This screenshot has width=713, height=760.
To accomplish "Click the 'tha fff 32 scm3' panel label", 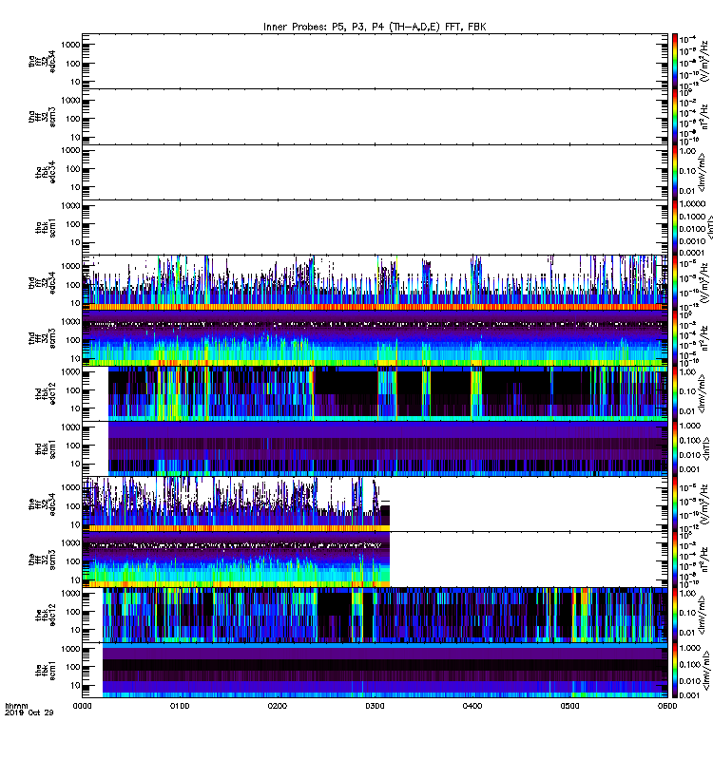I will 42,117.
